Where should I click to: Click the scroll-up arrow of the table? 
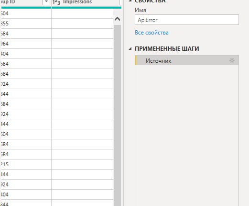point(117,19)
